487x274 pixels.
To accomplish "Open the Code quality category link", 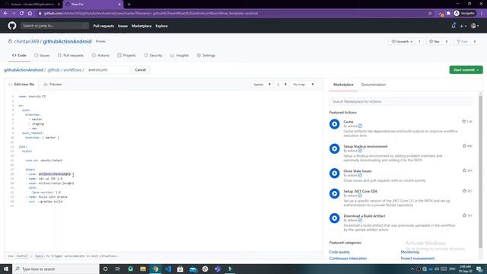I will (x=339, y=252).
